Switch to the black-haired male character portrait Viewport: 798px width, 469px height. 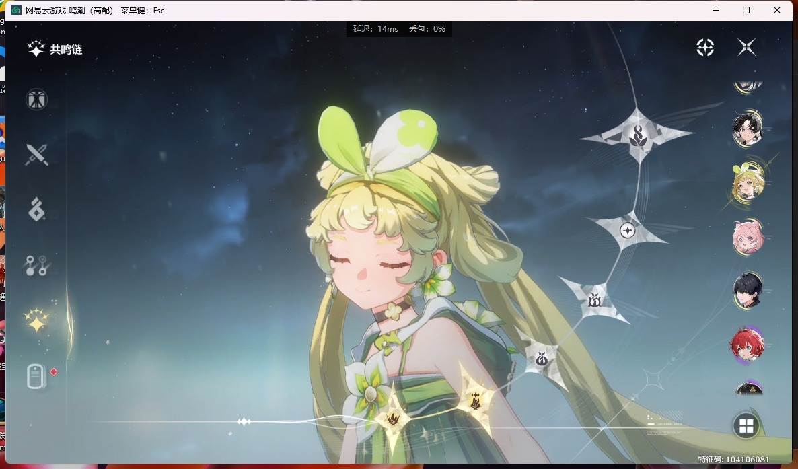point(747,291)
